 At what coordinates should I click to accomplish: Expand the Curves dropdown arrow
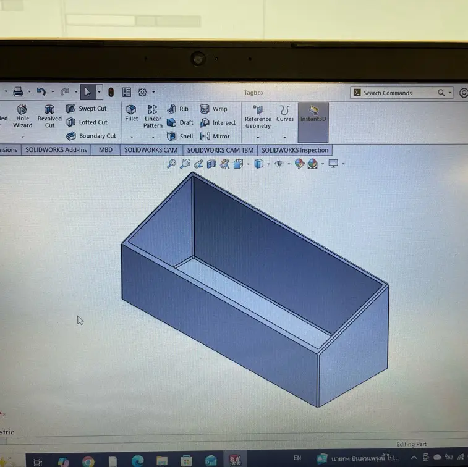pyautogui.click(x=285, y=138)
